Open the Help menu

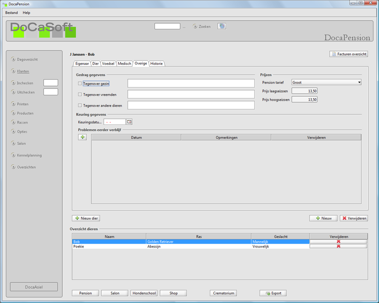27,13
